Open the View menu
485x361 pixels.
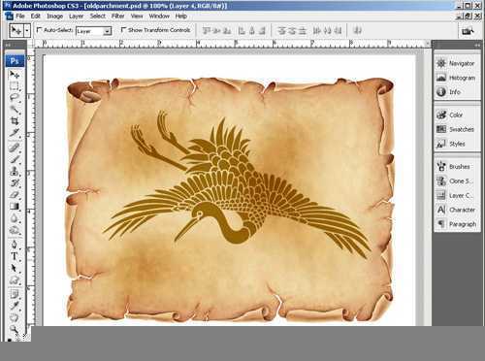(x=137, y=16)
